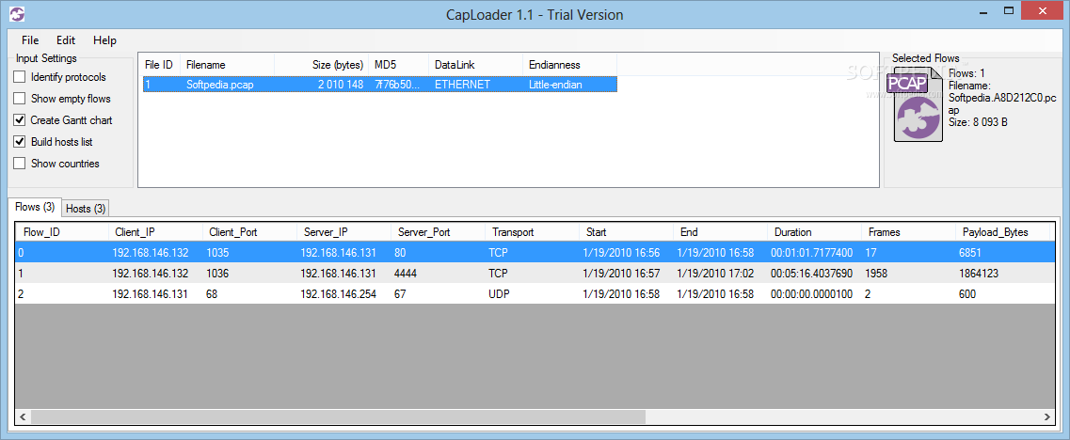The height and width of the screenshot is (440, 1070).
Task: Enable the Identify protocols checkbox
Action: (x=20, y=77)
